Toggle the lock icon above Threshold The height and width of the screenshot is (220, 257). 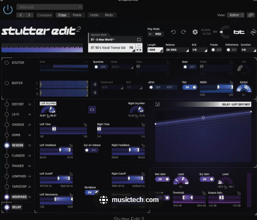204,193
